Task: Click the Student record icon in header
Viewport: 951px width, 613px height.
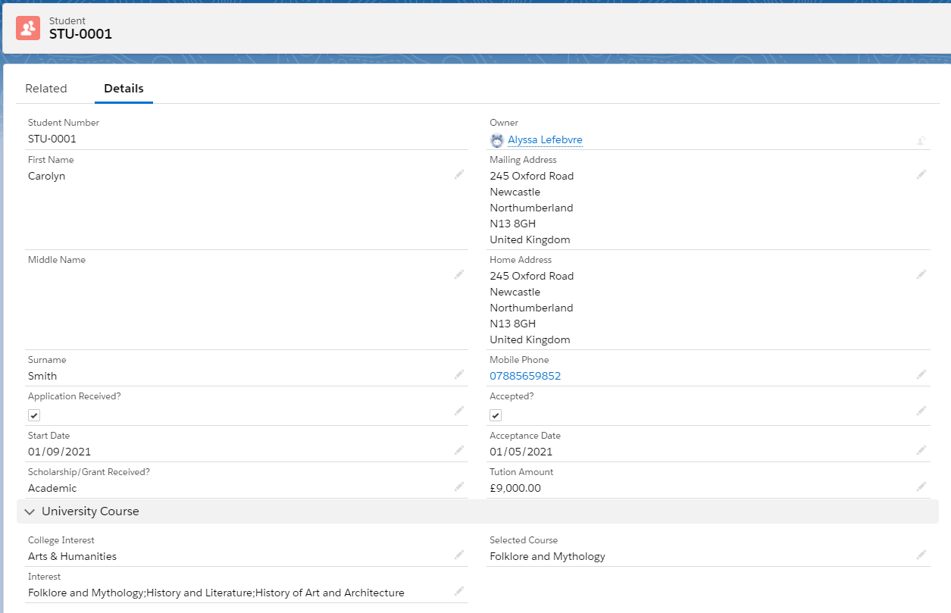Action: click(x=28, y=28)
